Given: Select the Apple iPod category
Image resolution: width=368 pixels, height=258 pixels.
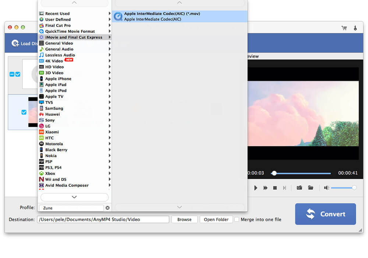Looking at the screenshot, I should (75, 90).
